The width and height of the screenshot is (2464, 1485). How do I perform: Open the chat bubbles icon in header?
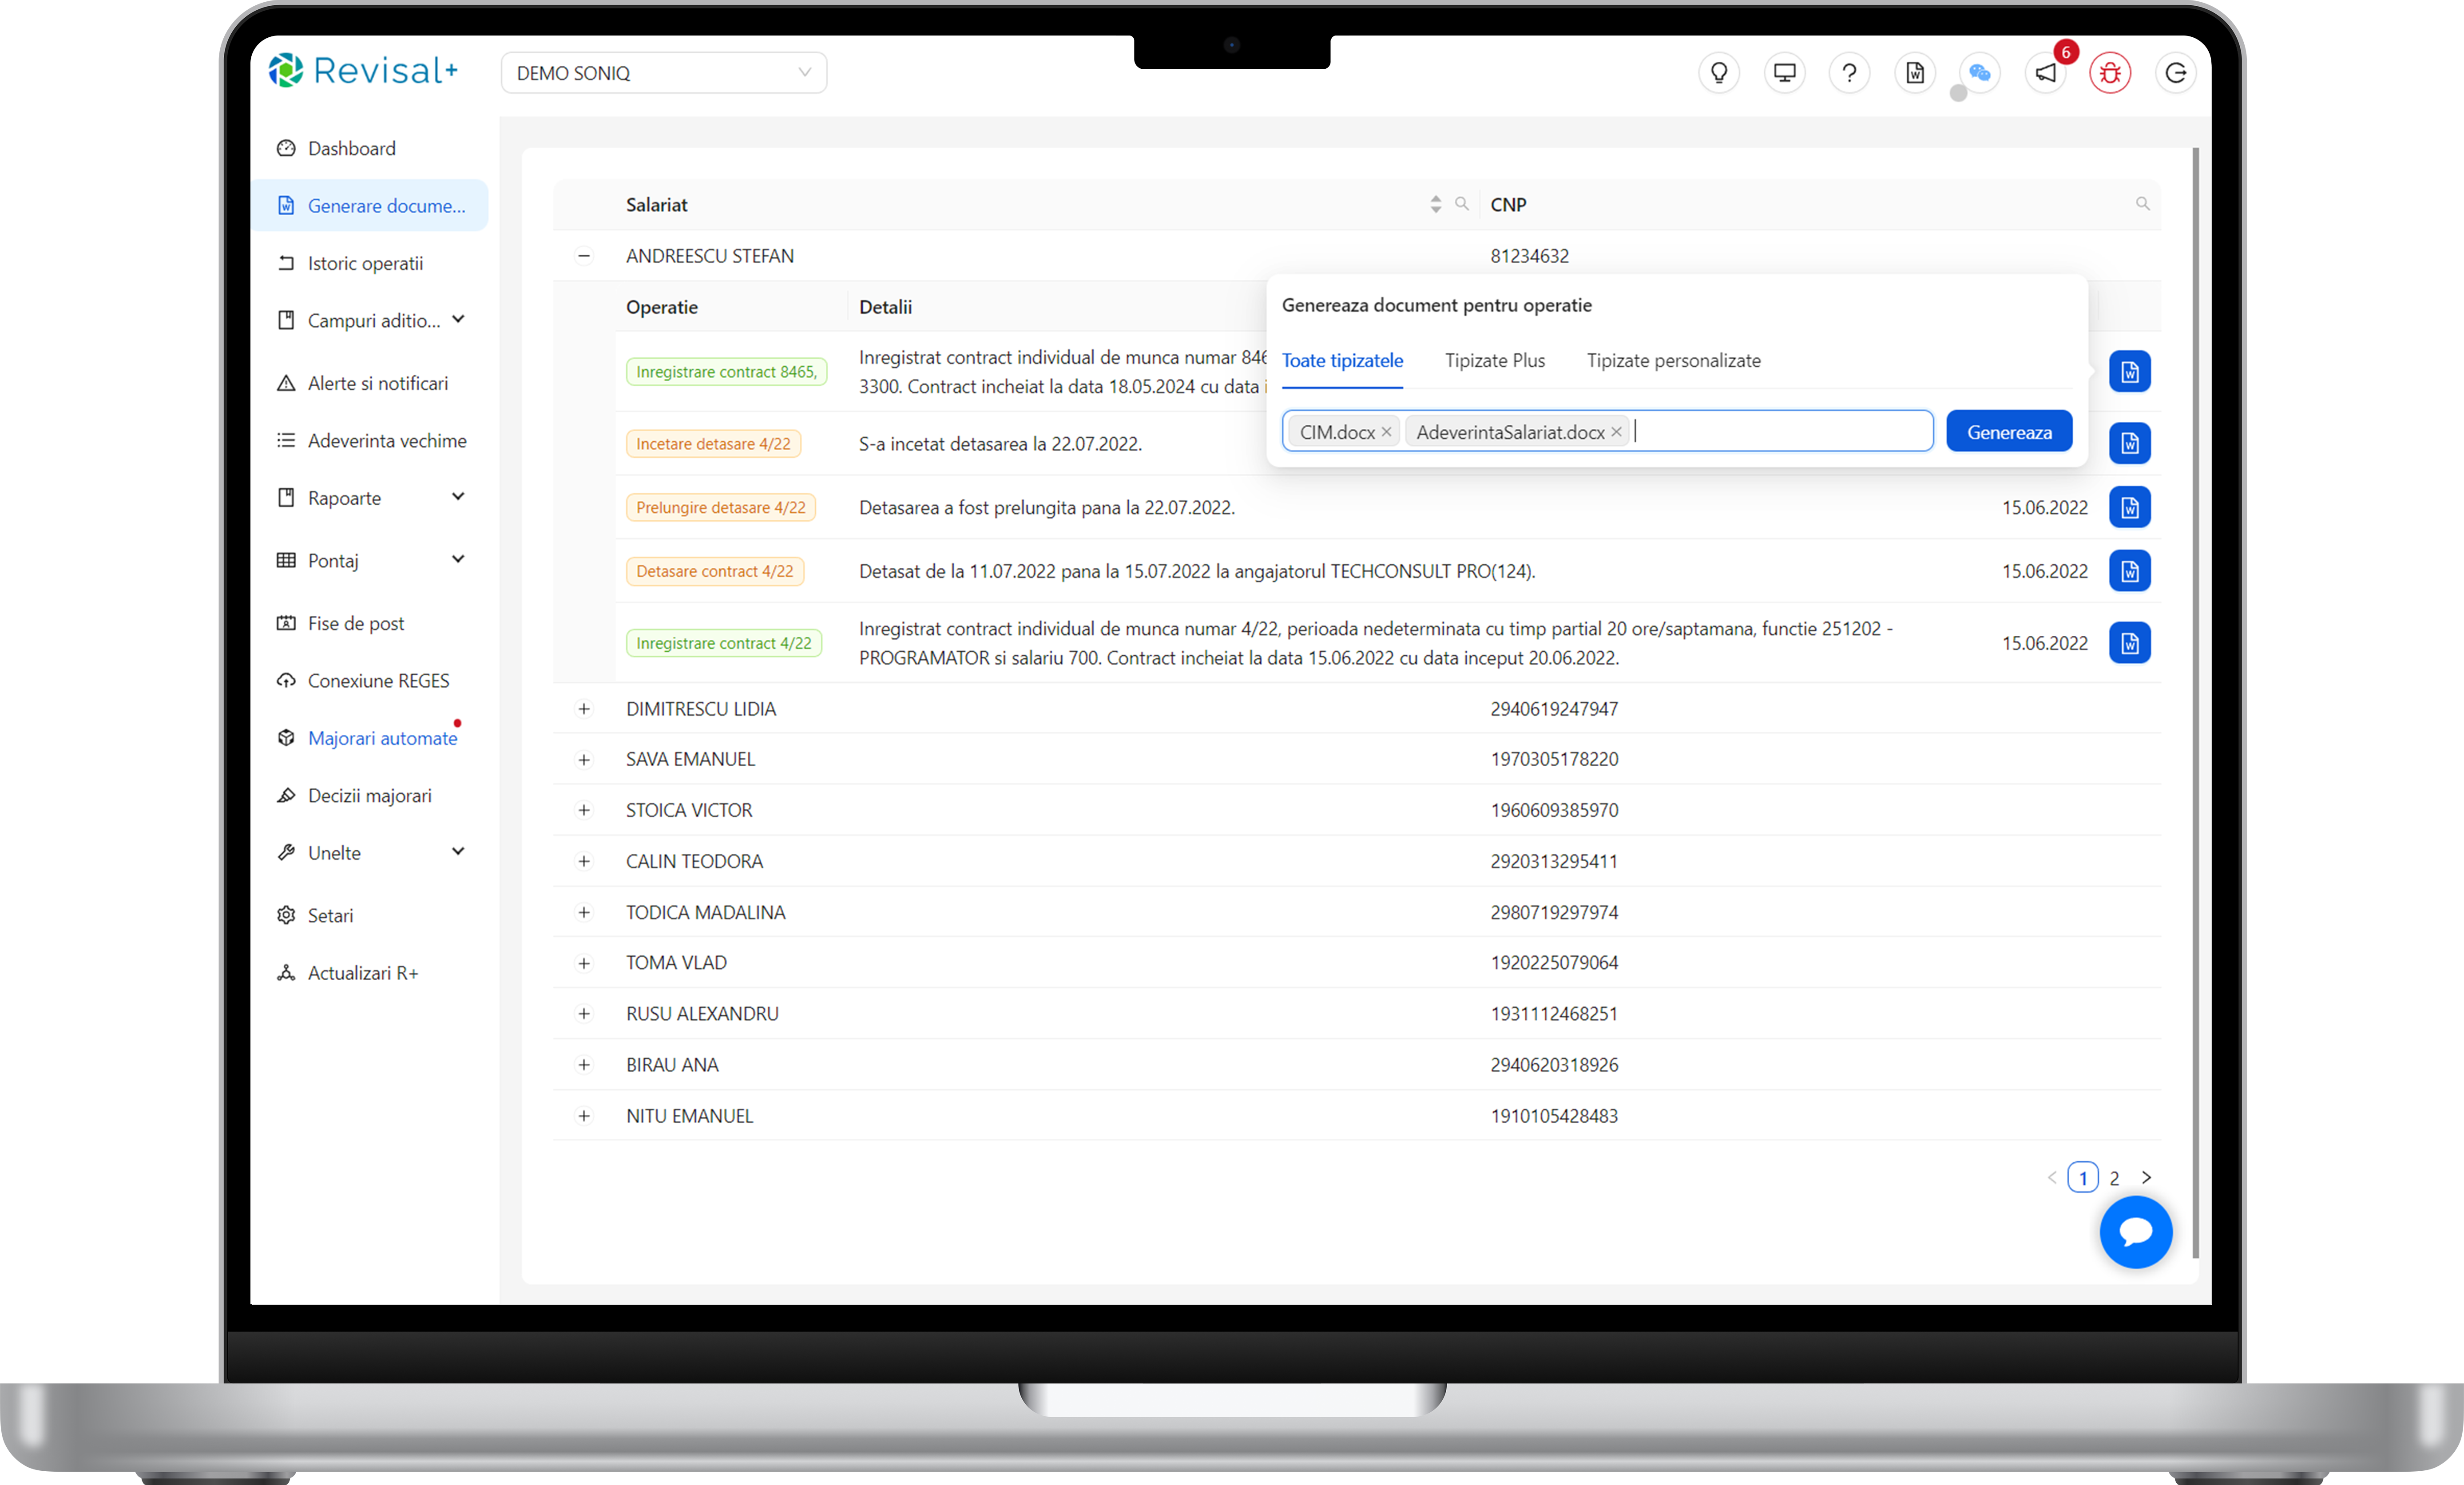[1980, 73]
